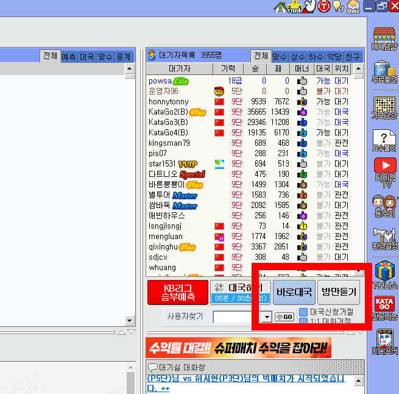The image size is (399, 394).
Task: Open the 사용자찾기 dropdown arrow
Action: [x=267, y=317]
